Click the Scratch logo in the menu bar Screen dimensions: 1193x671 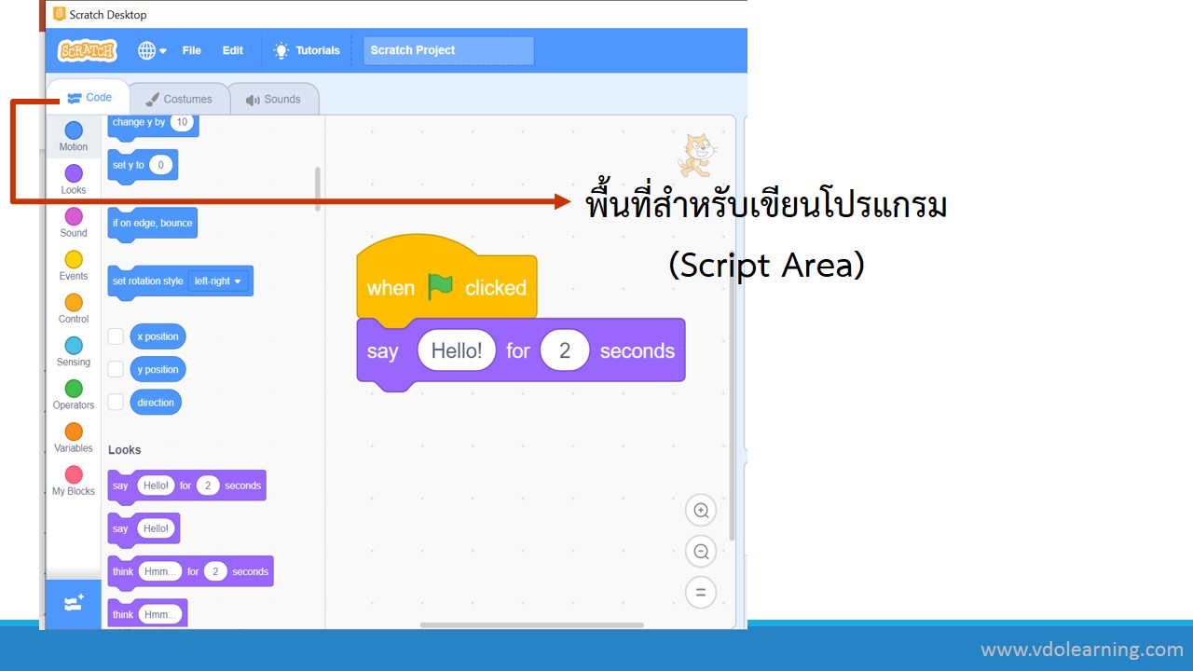pyautogui.click(x=87, y=50)
